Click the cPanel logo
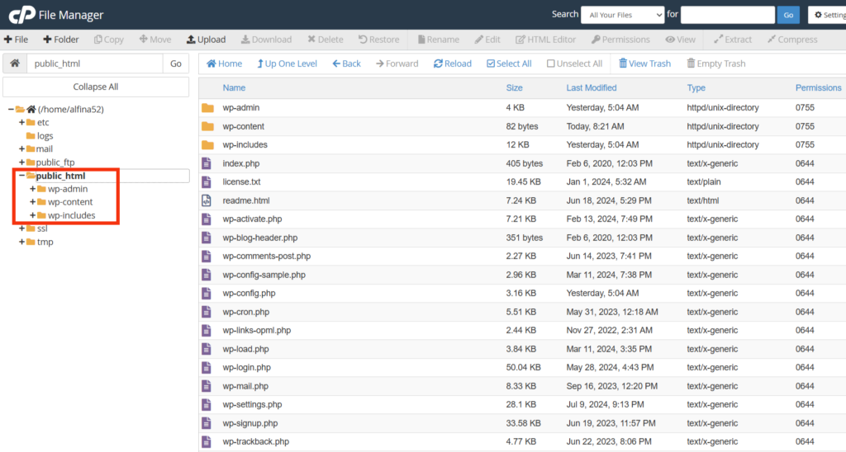 click(21, 14)
